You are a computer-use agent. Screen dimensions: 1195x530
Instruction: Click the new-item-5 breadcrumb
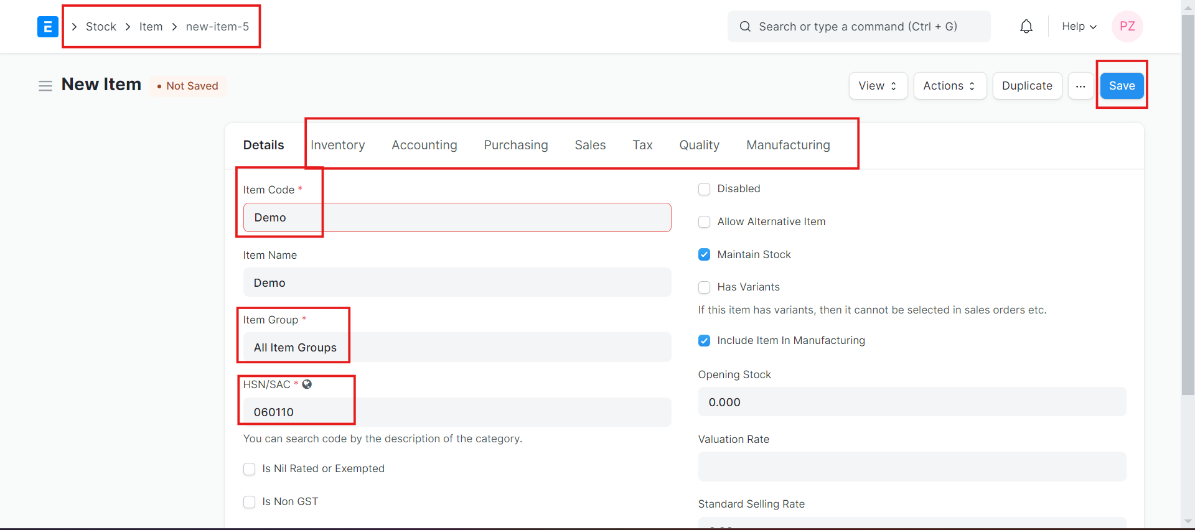[x=217, y=27]
